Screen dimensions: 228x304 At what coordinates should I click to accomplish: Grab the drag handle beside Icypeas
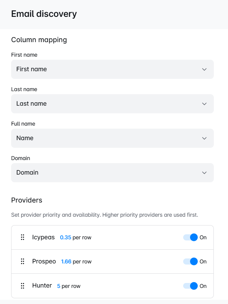pyautogui.click(x=23, y=237)
